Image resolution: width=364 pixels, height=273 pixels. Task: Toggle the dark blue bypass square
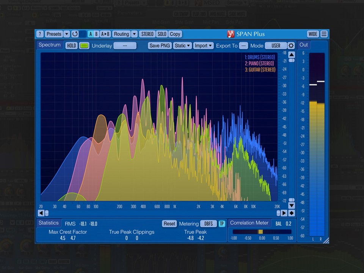coord(83,34)
